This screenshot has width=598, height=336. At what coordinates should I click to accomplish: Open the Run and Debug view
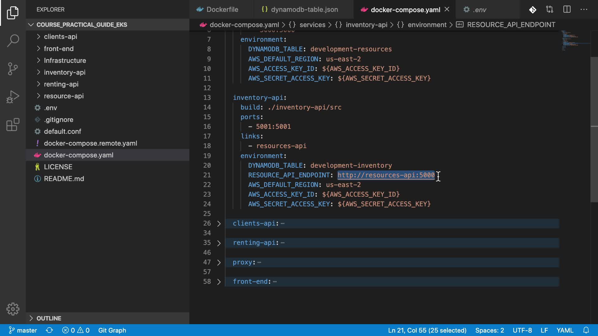pyautogui.click(x=13, y=97)
